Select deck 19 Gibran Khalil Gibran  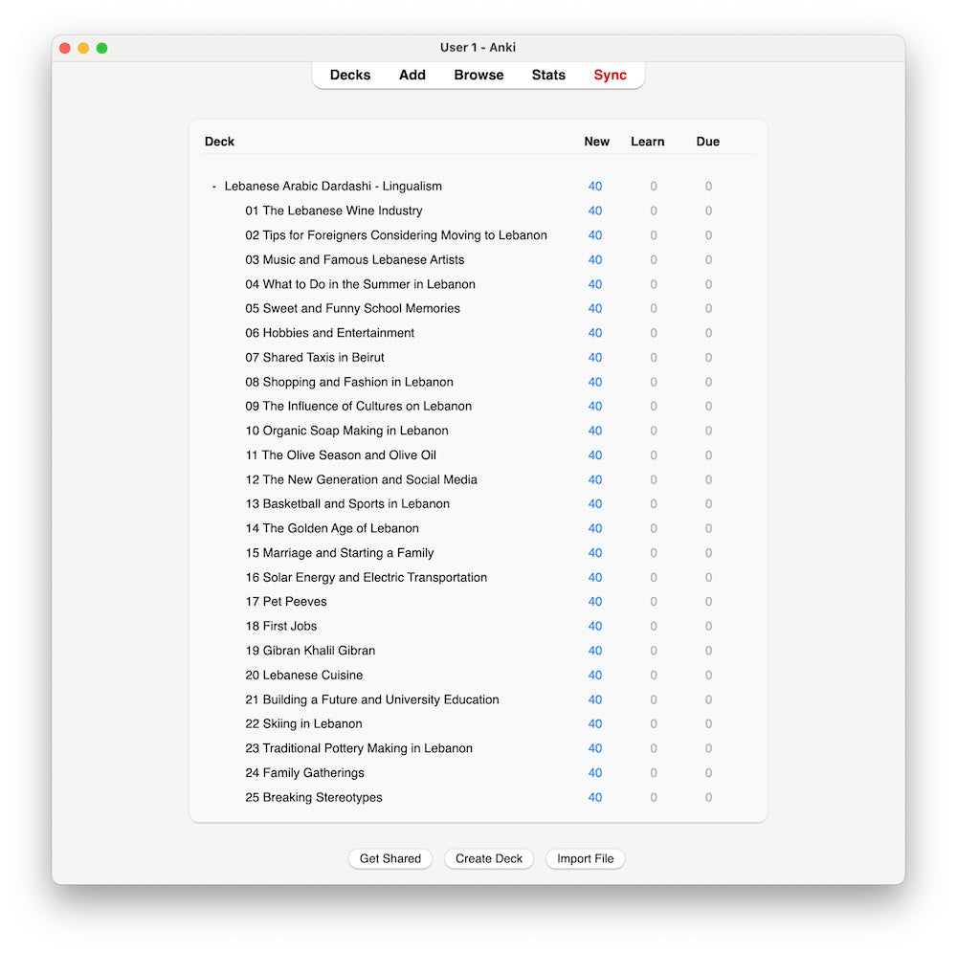pyautogui.click(x=310, y=651)
